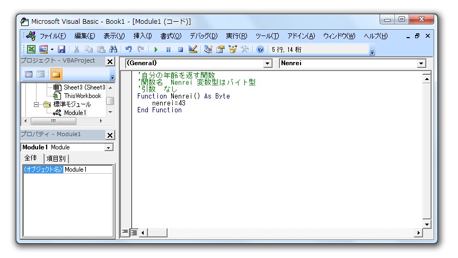Click project tree vertical scroll down arrow

pos(110,112)
